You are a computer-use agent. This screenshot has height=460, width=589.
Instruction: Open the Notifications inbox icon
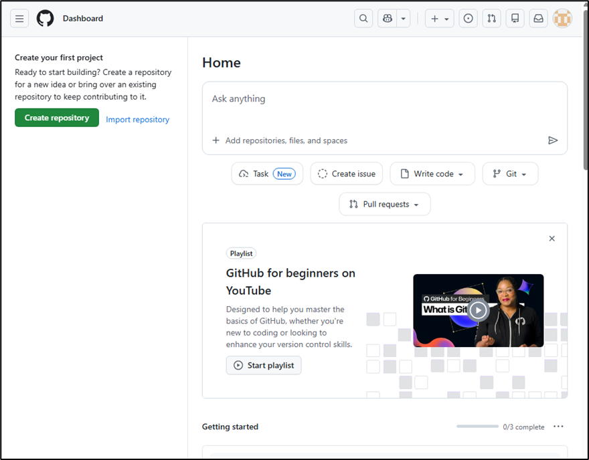tap(538, 18)
